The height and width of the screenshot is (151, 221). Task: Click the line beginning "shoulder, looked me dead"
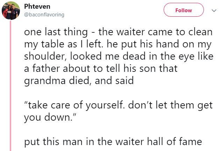click(x=119, y=56)
